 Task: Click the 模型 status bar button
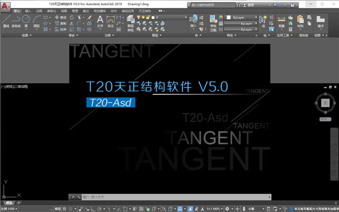(x=58, y=209)
